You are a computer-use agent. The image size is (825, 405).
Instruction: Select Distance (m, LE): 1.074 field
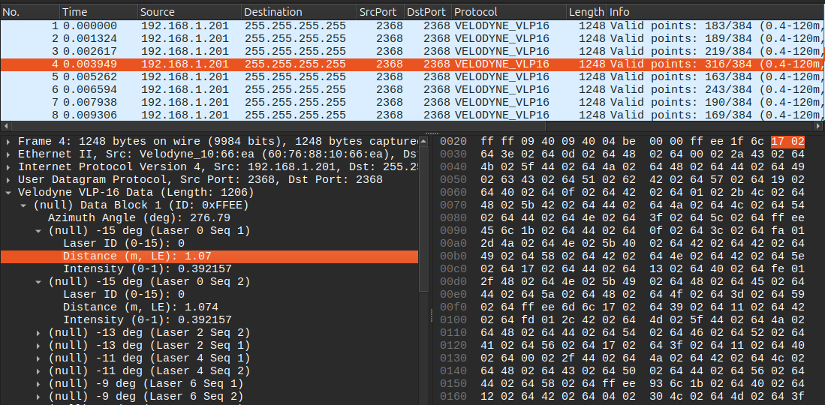click(x=140, y=307)
